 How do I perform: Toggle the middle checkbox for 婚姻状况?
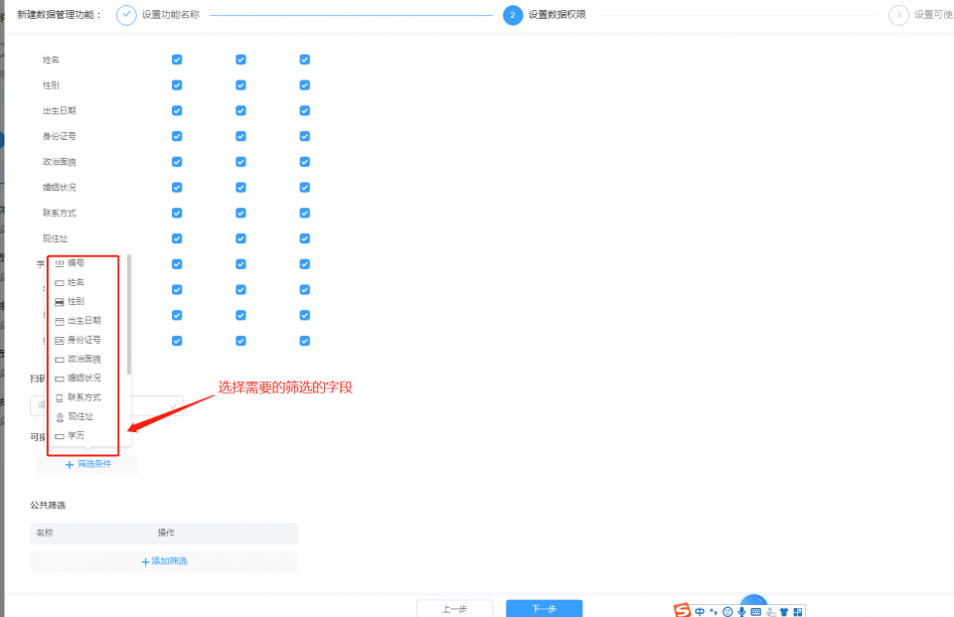pyautogui.click(x=240, y=187)
